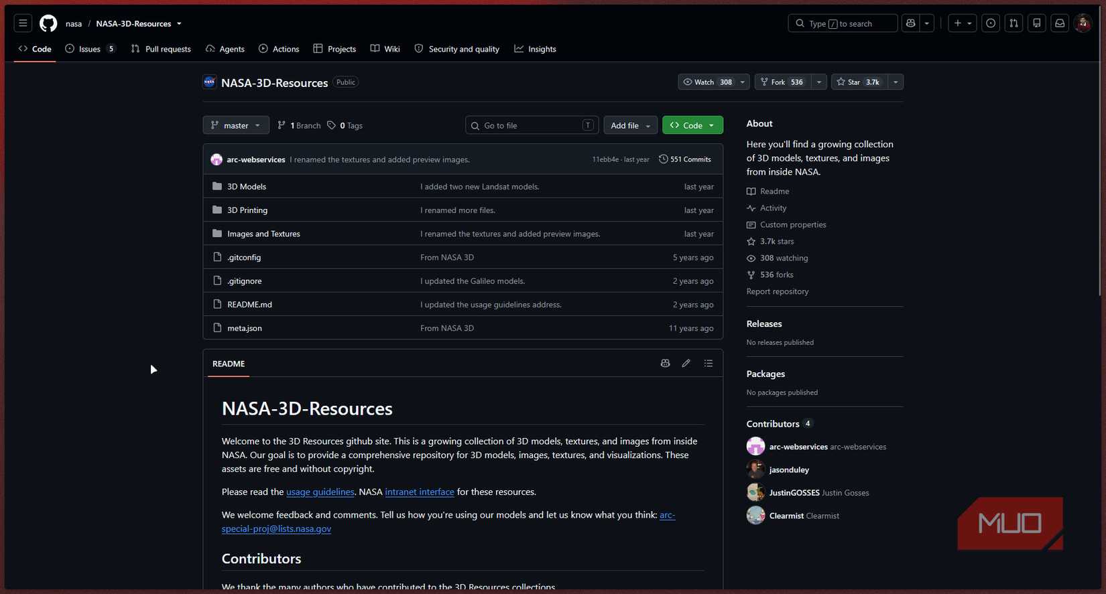Image resolution: width=1106 pixels, height=594 pixels.
Task: Open the green Code dropdown button
Action: click(x=692, y=125)
